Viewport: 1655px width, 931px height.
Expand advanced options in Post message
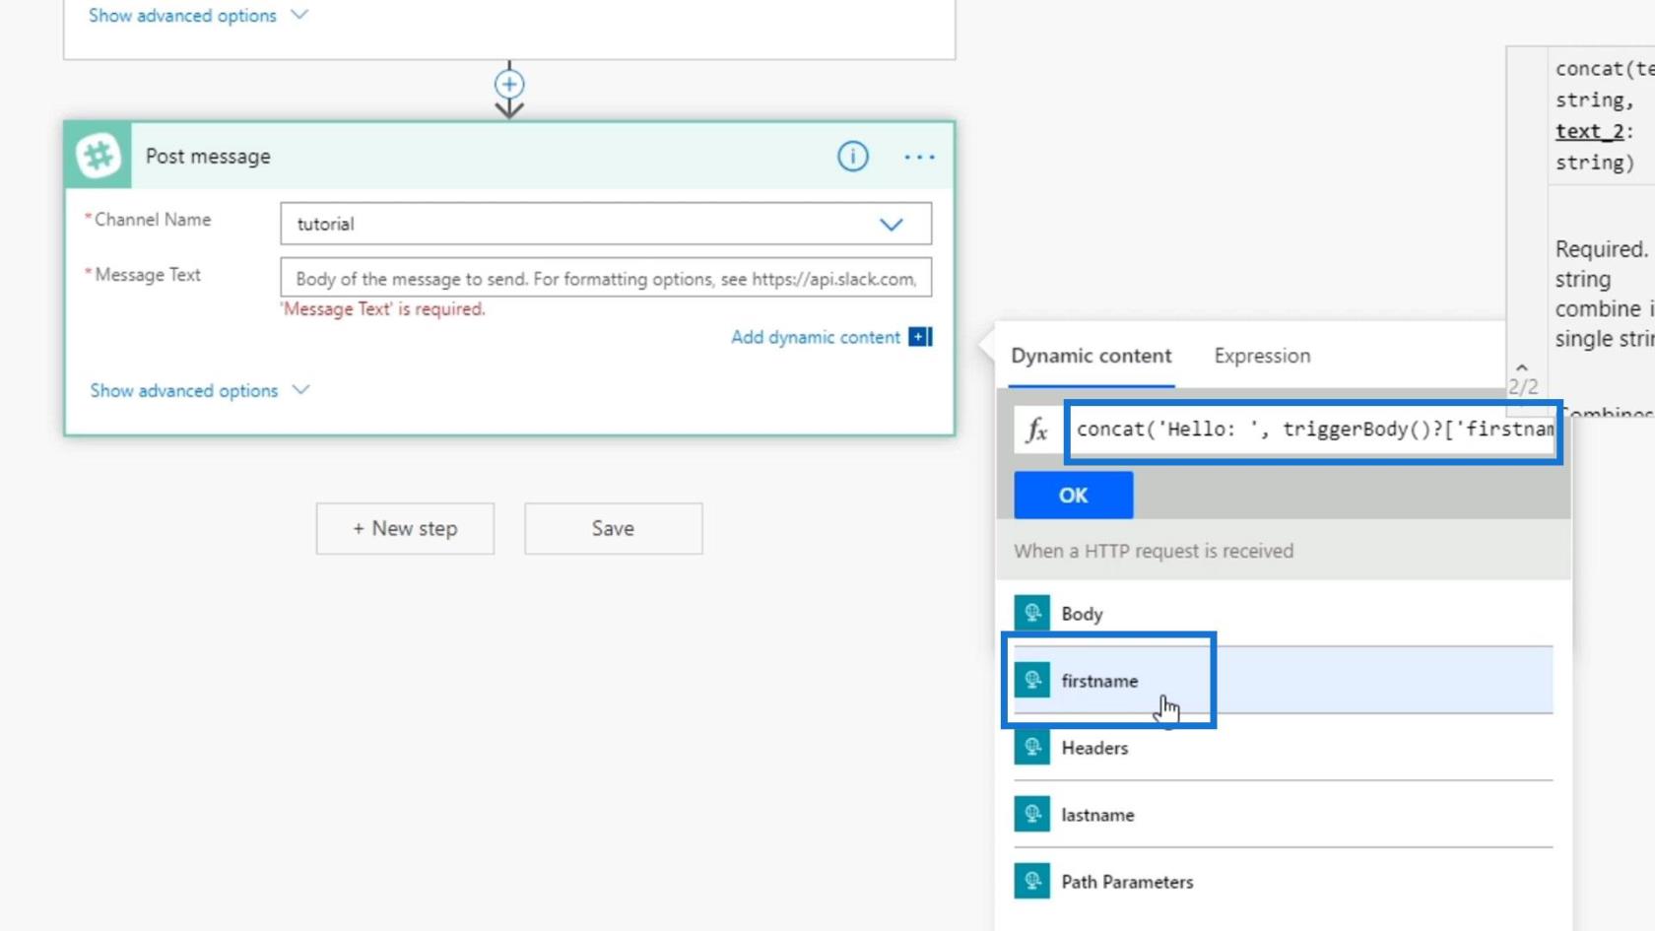click(x=199, y=390)
